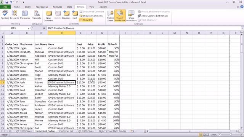244x137 pixels.
Task: Open the Formulas tab
Action: click(58, 7)
